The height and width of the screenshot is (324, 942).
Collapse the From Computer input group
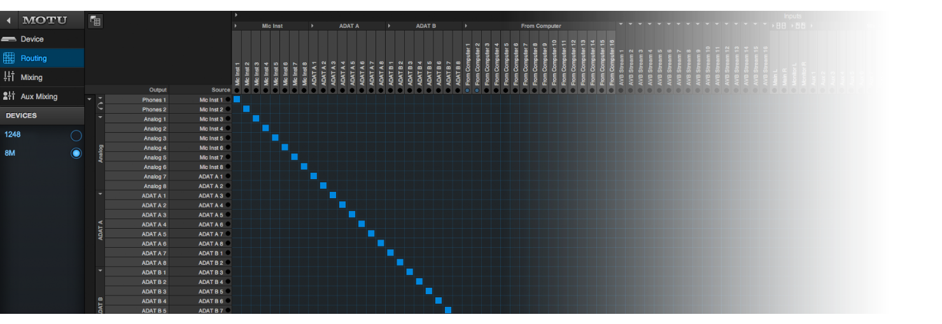click(467, 26)
